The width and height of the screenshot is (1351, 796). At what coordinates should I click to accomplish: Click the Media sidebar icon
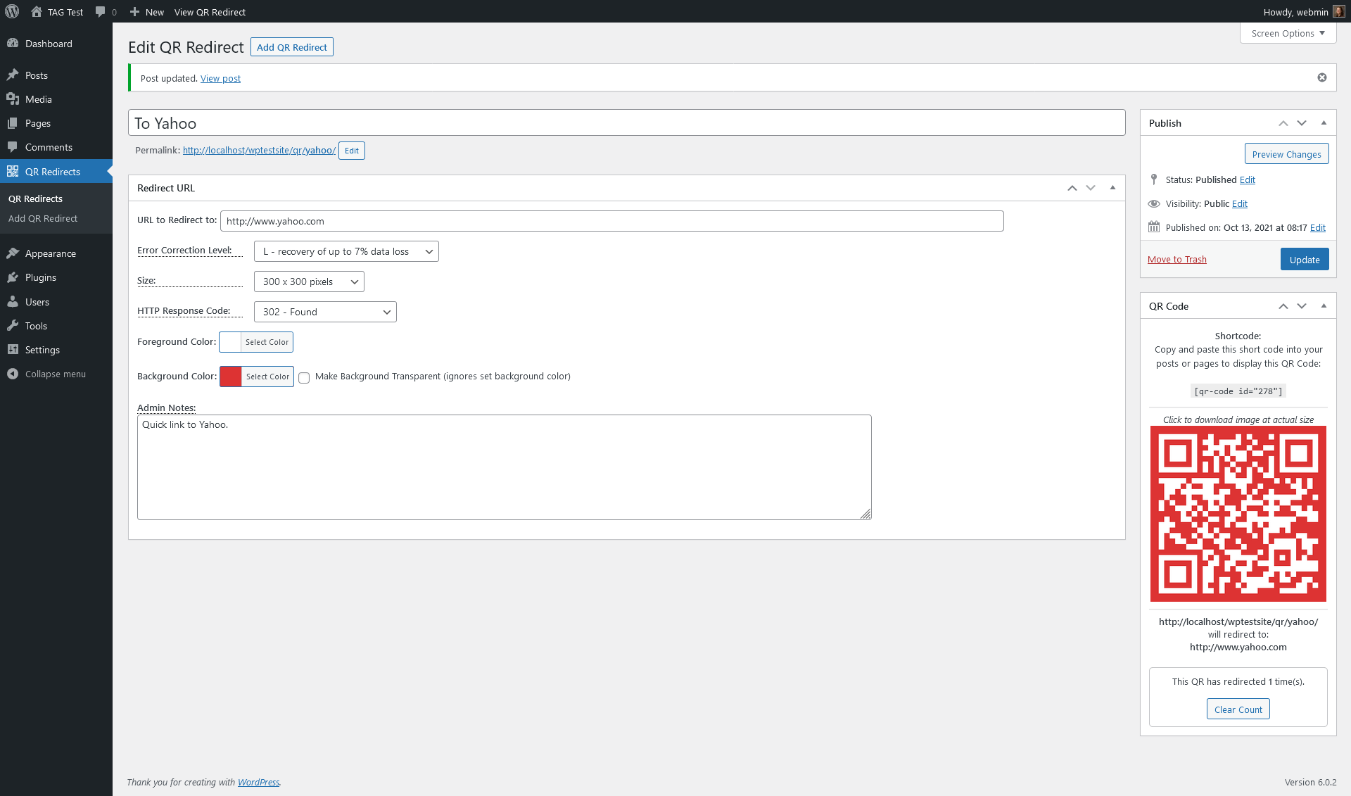[13, 99]
